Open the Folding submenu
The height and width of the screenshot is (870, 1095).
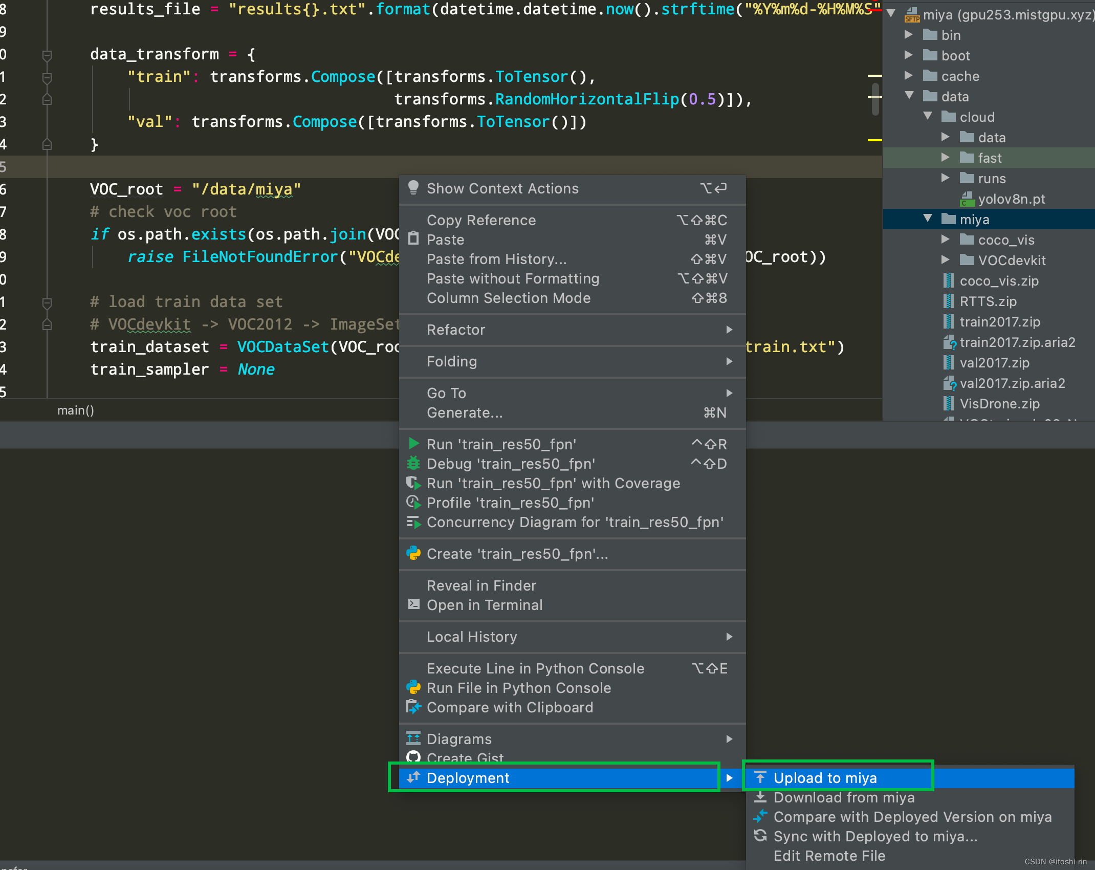coord(572,361)
